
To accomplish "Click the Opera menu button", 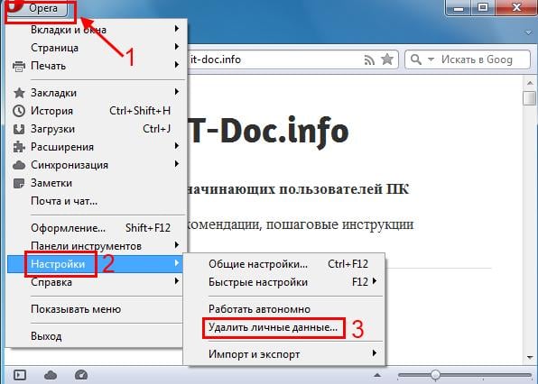I will coord(38,9).
